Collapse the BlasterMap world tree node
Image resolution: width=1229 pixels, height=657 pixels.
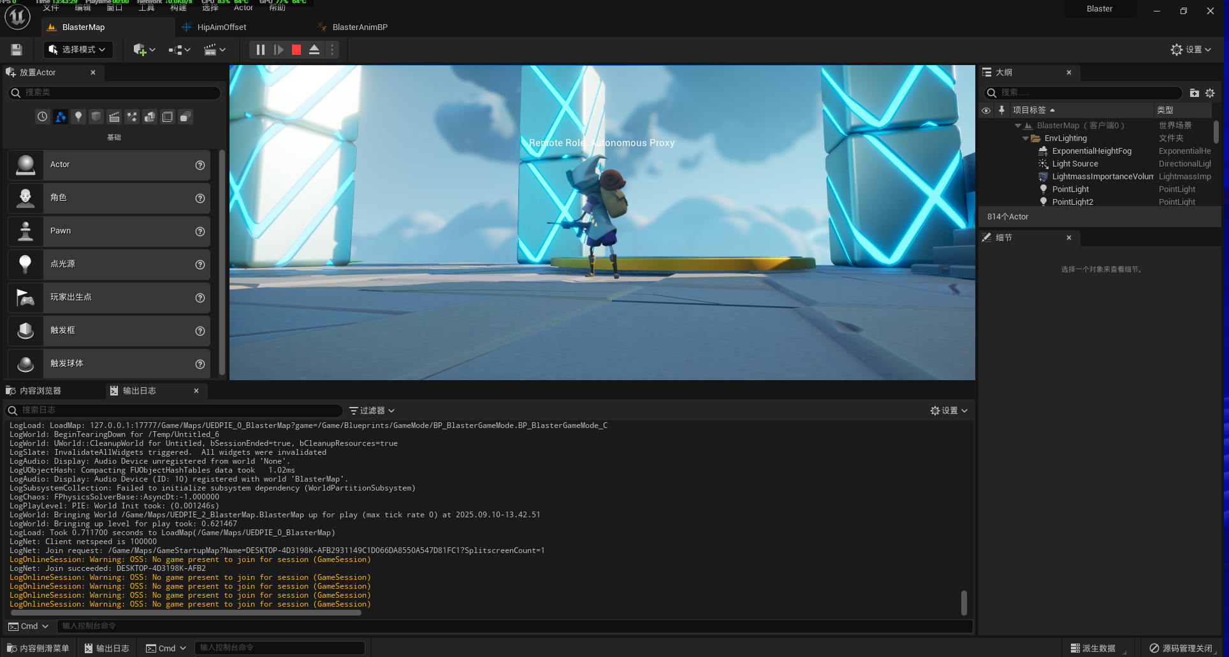pos(1018,126)
